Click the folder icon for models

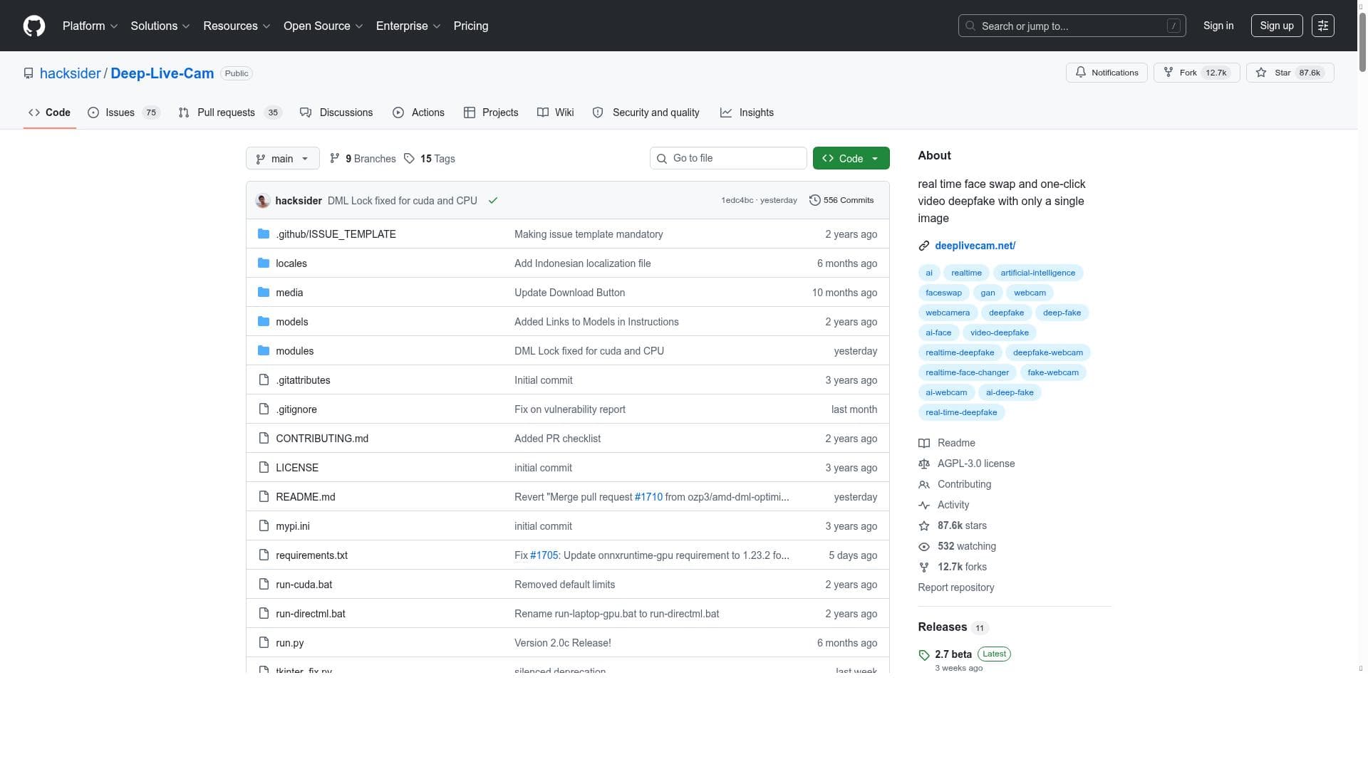(264, 322)
